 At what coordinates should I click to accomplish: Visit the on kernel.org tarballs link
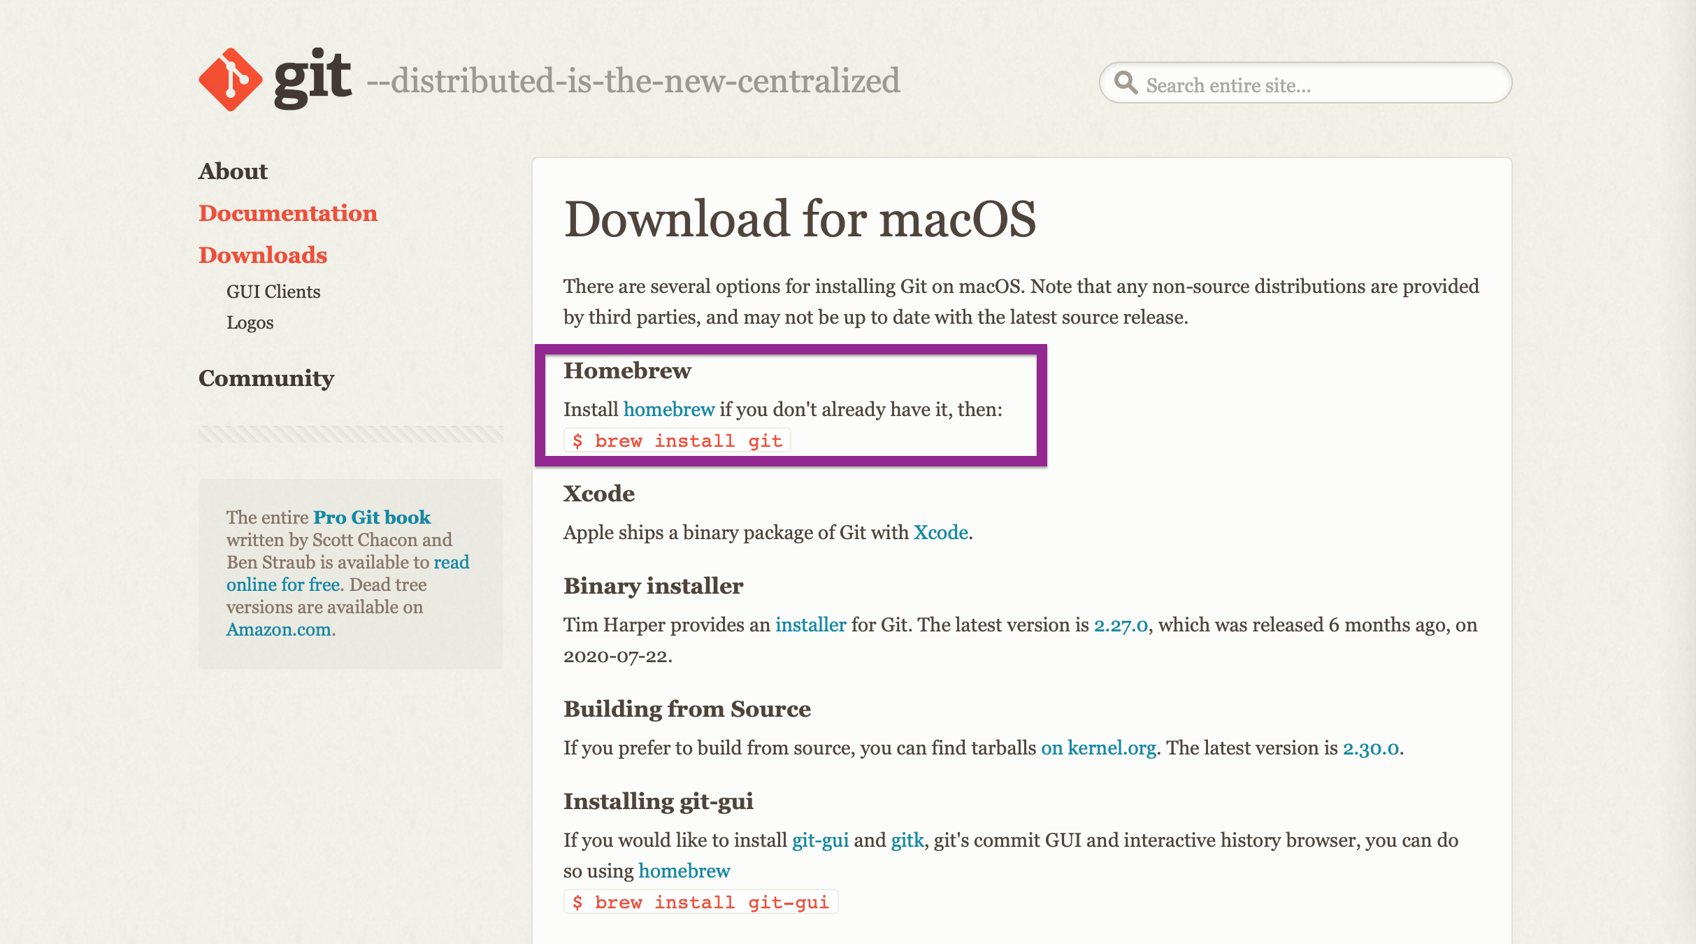1098,748
